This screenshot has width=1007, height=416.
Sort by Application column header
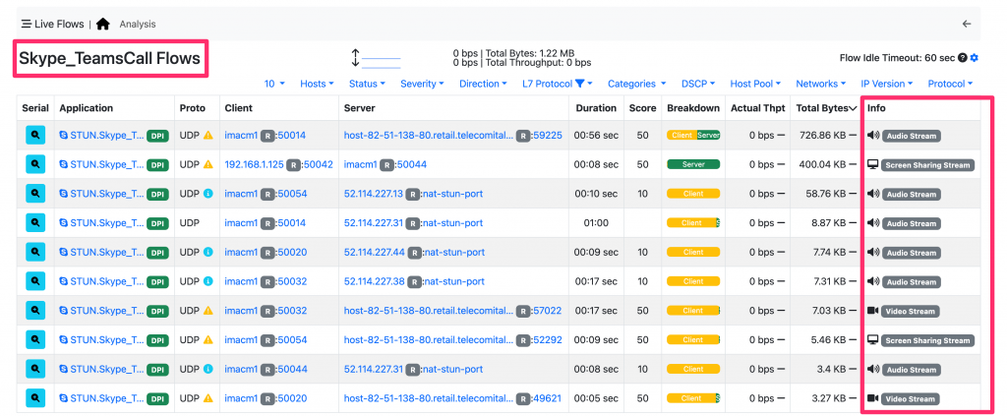point(87,108)
